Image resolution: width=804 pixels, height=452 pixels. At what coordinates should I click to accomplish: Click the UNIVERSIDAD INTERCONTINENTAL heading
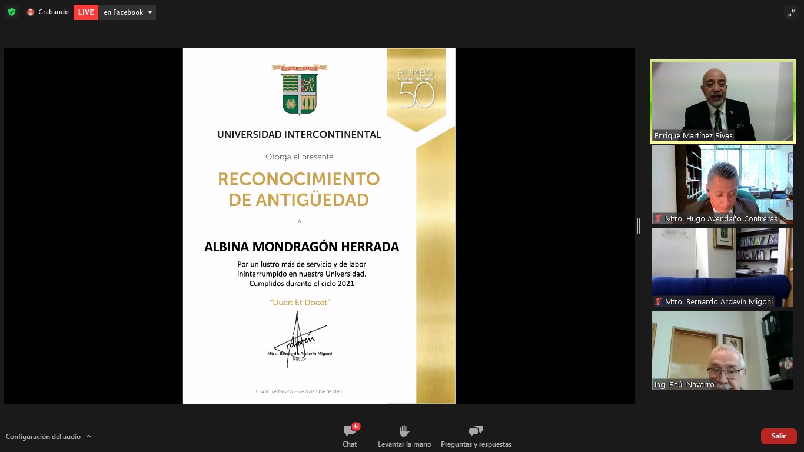[x=299, y=134]
